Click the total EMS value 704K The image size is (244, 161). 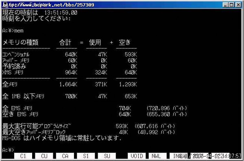point(125,108)
